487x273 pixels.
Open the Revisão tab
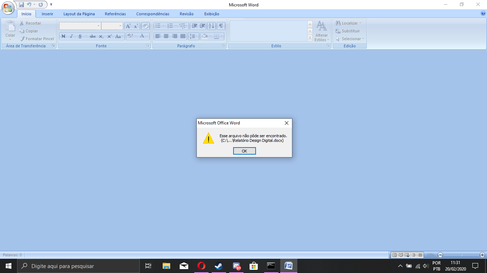186,14
